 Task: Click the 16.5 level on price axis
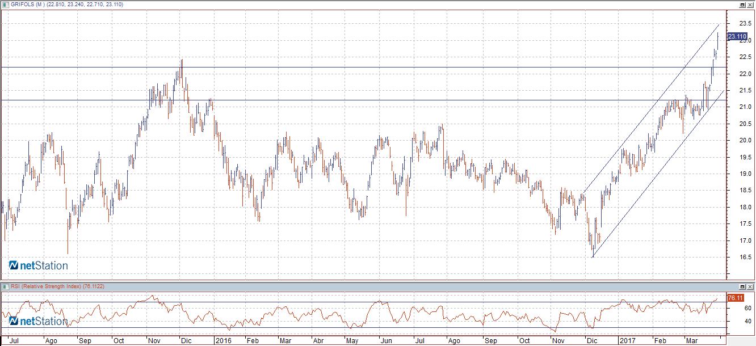(737, 258)
